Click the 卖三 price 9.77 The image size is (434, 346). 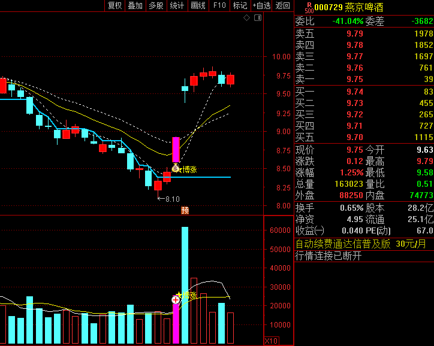355,56
